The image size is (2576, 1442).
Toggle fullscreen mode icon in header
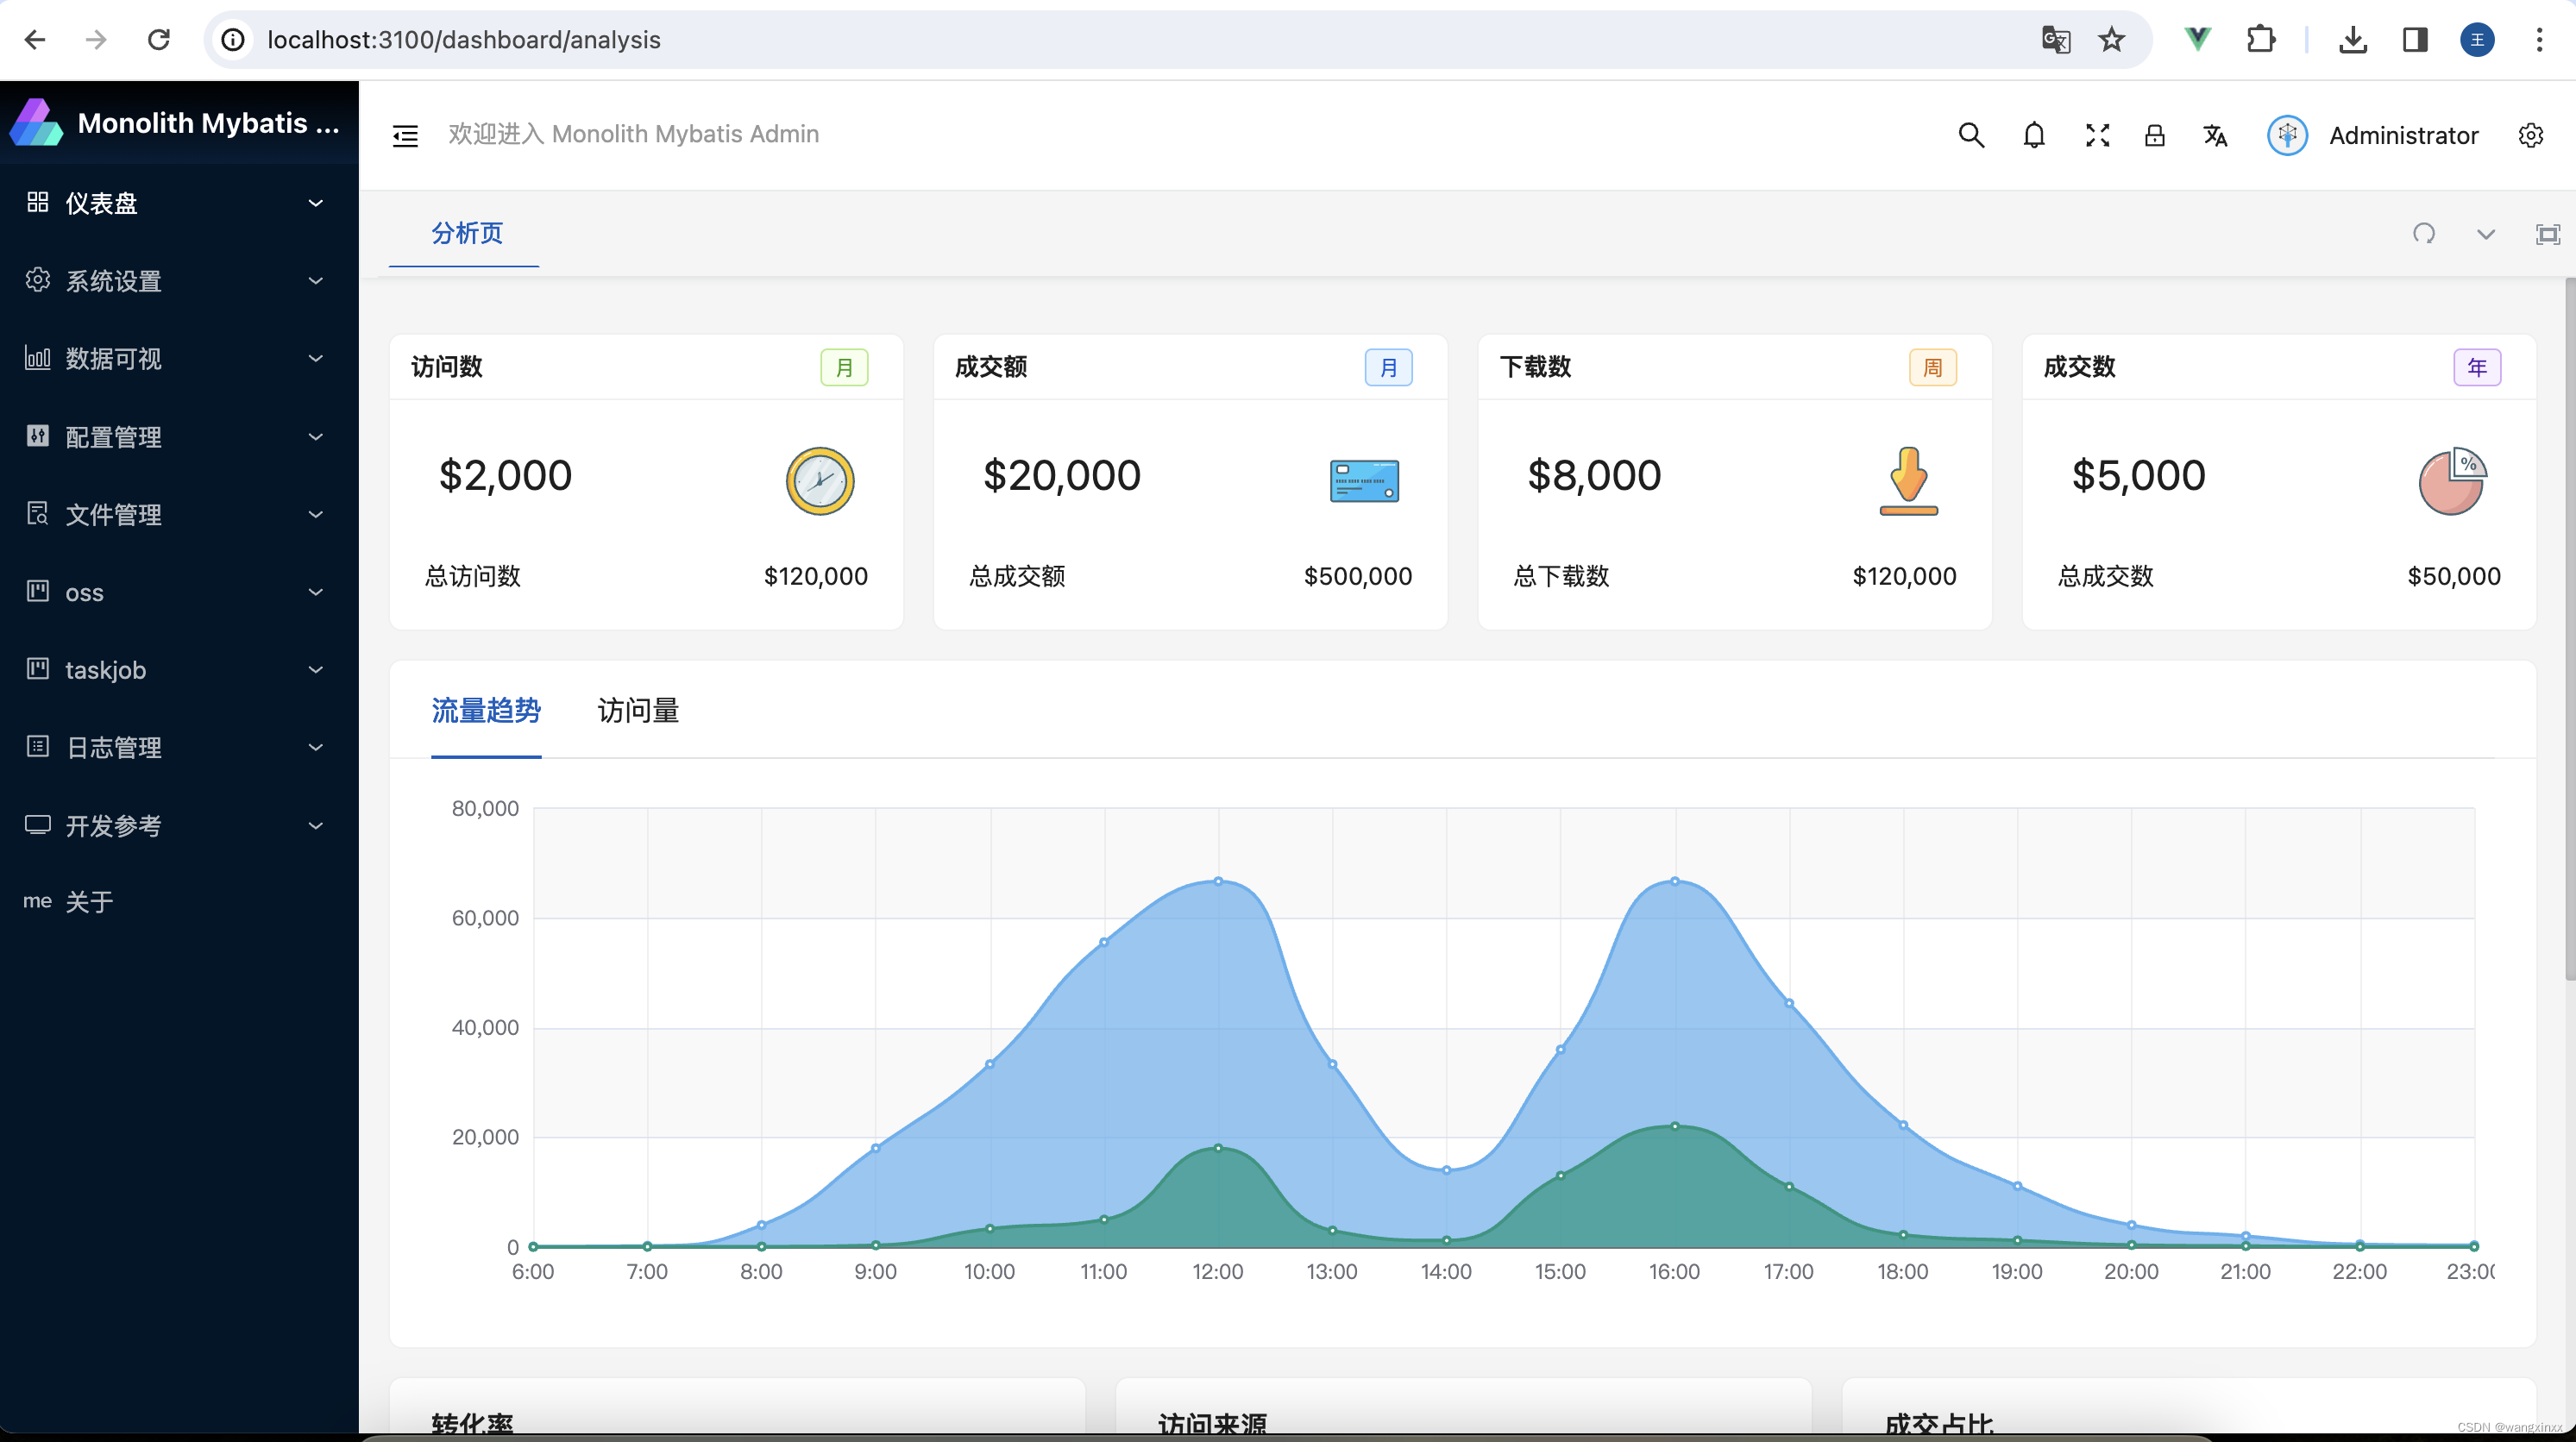pyautogui.click(x=2097, y=135)
